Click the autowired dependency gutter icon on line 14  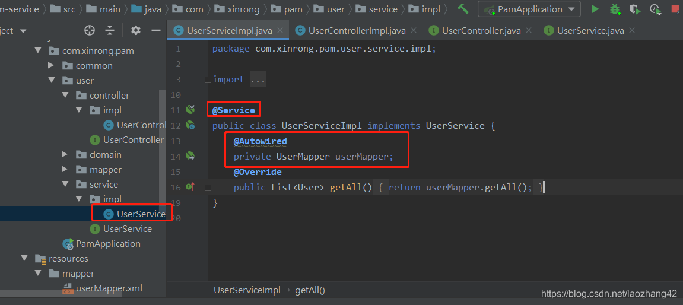[190, 156]
